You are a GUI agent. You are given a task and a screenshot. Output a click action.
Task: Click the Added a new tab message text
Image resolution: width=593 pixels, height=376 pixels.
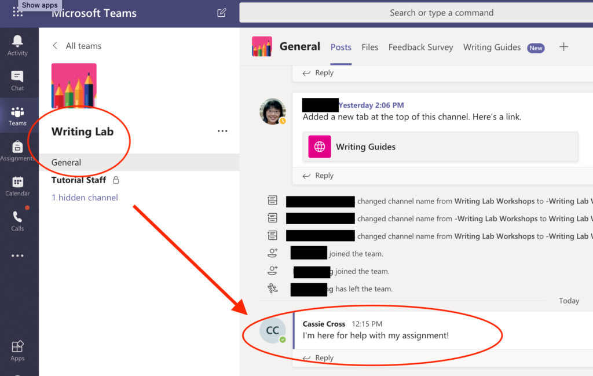412,117
